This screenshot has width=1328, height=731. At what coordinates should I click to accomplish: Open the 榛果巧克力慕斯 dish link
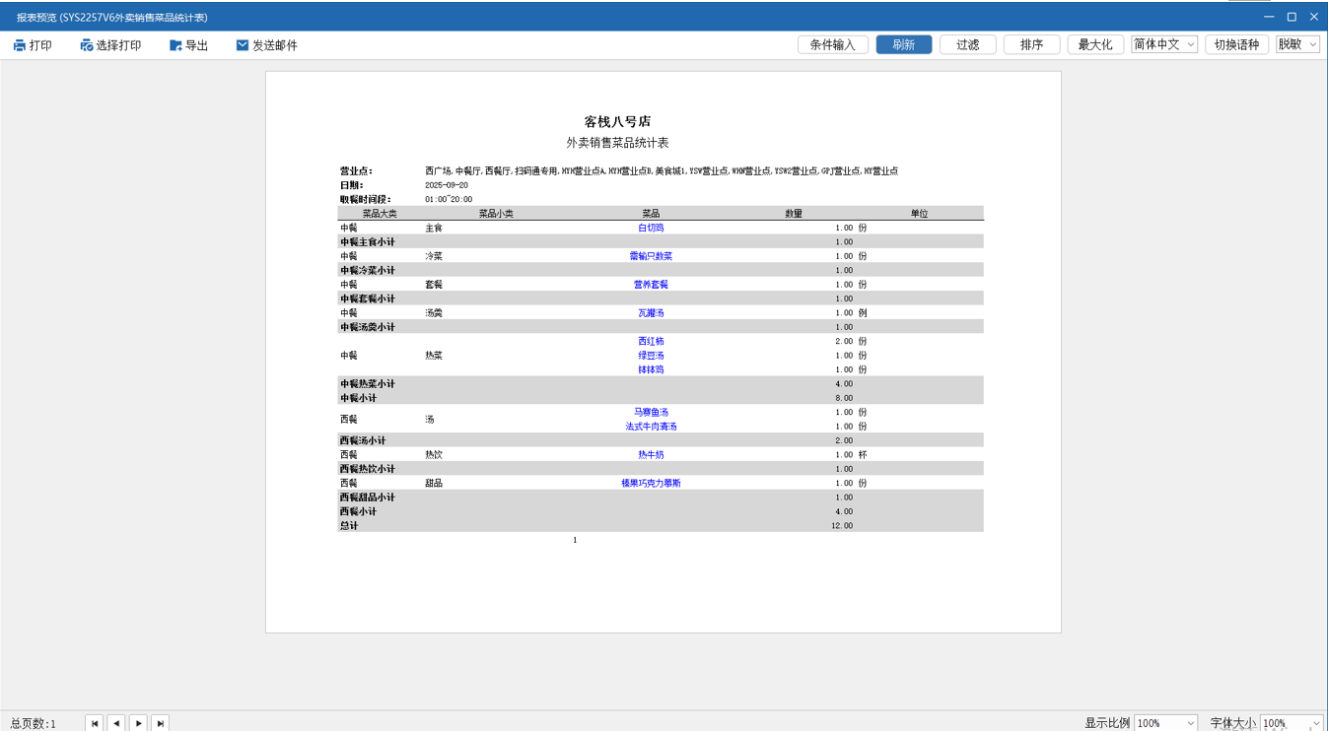pos(651,484)
